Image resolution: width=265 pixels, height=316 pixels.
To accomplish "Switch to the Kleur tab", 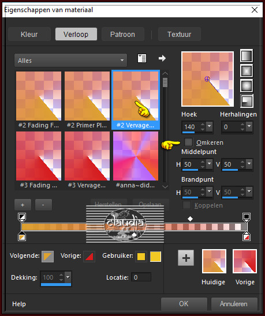I will click(x=29, y=34).
